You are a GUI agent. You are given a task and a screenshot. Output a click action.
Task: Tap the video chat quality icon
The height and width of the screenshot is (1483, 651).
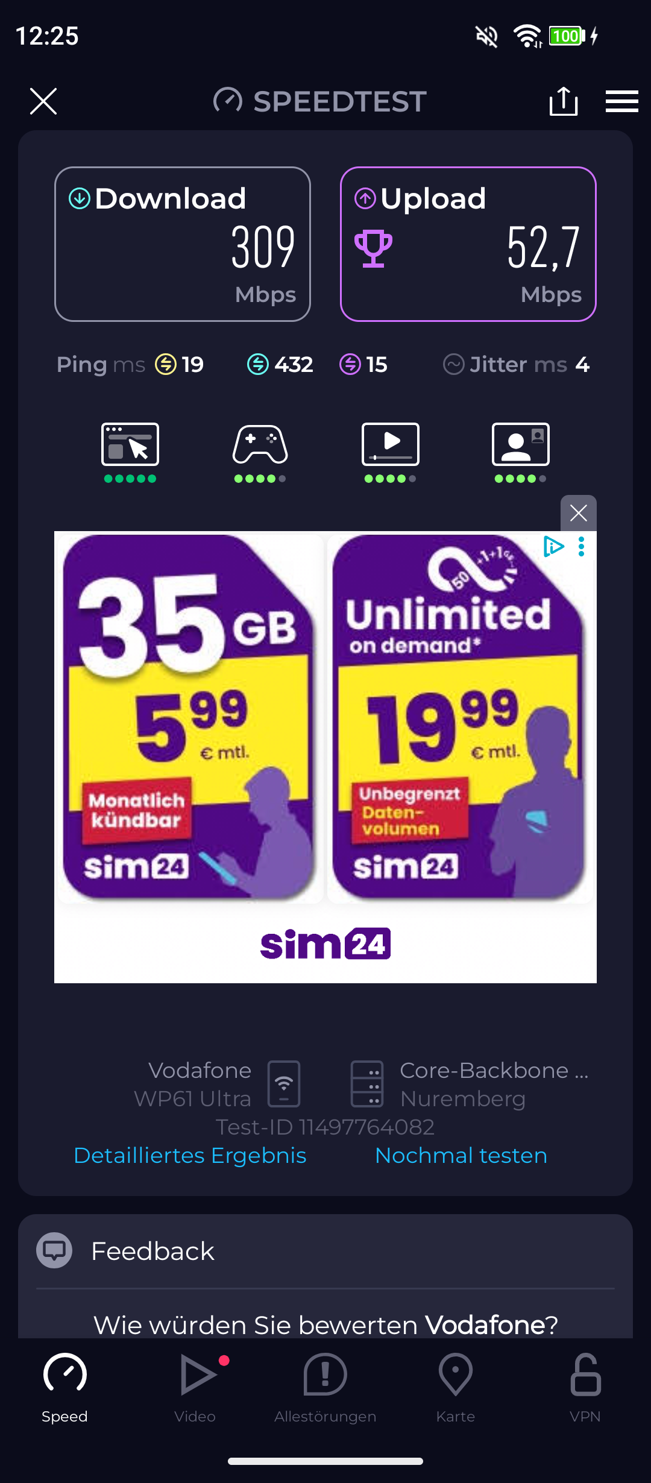[x=521, y=444]
